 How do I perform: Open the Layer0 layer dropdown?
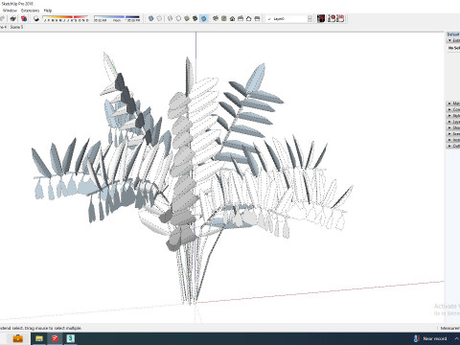[310, 19]
